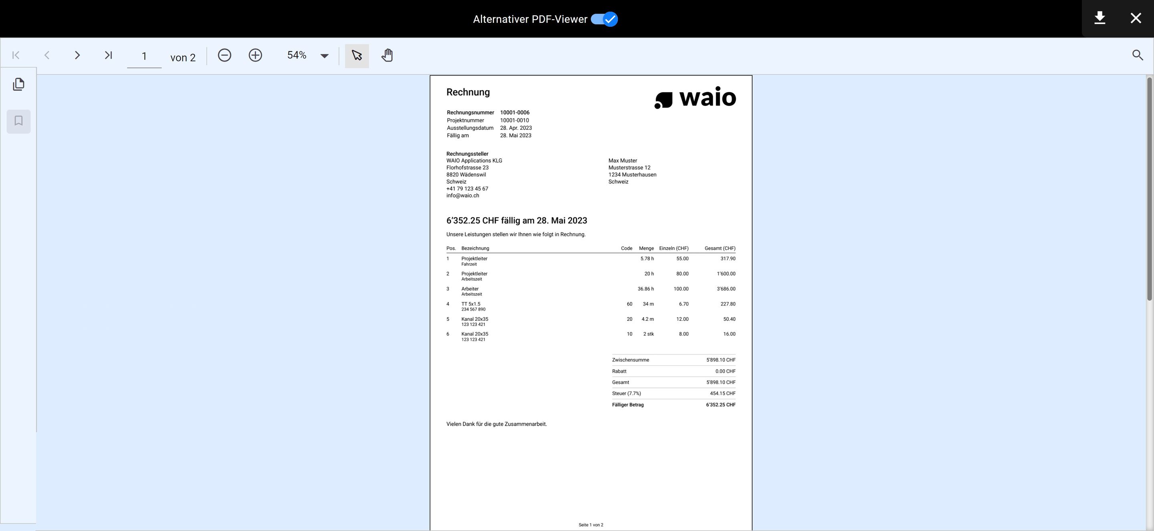The image size is (1154, 531).
Task: Click the page number input field
Action: pyautogui.click(x=144, y=56)
